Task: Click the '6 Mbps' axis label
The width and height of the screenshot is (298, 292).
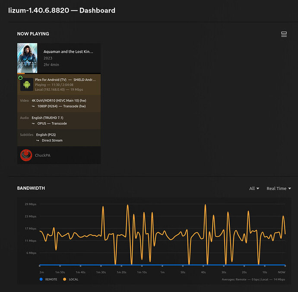Action: click(x=32, y=253)
